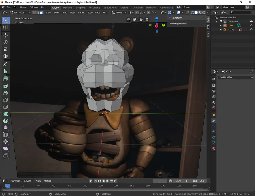Hide the Empty object in outliner

[251, 29]
